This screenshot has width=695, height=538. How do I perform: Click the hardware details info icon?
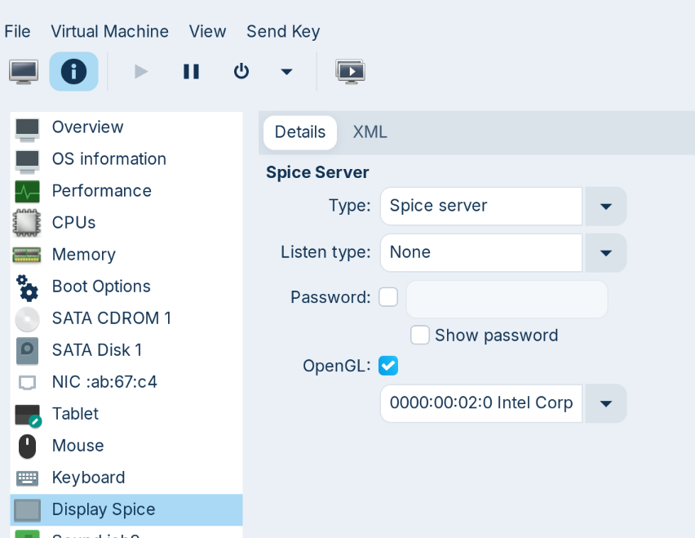[x=73, y=72]
